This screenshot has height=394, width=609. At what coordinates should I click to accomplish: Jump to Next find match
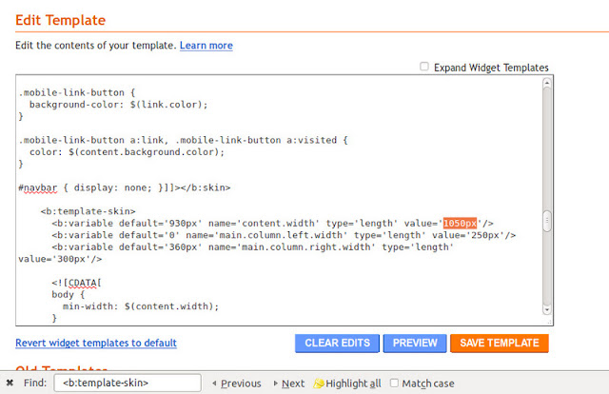coord(287,384)
